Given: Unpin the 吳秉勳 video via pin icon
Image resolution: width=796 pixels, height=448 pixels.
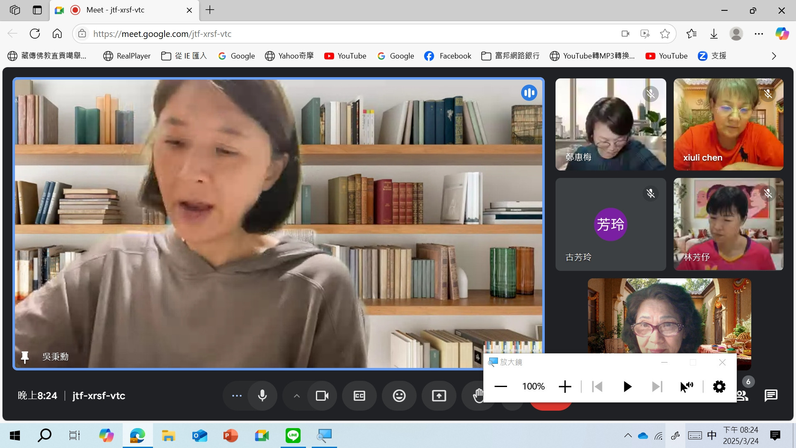Looking at the screenshot, I should [x=25, y=357].
